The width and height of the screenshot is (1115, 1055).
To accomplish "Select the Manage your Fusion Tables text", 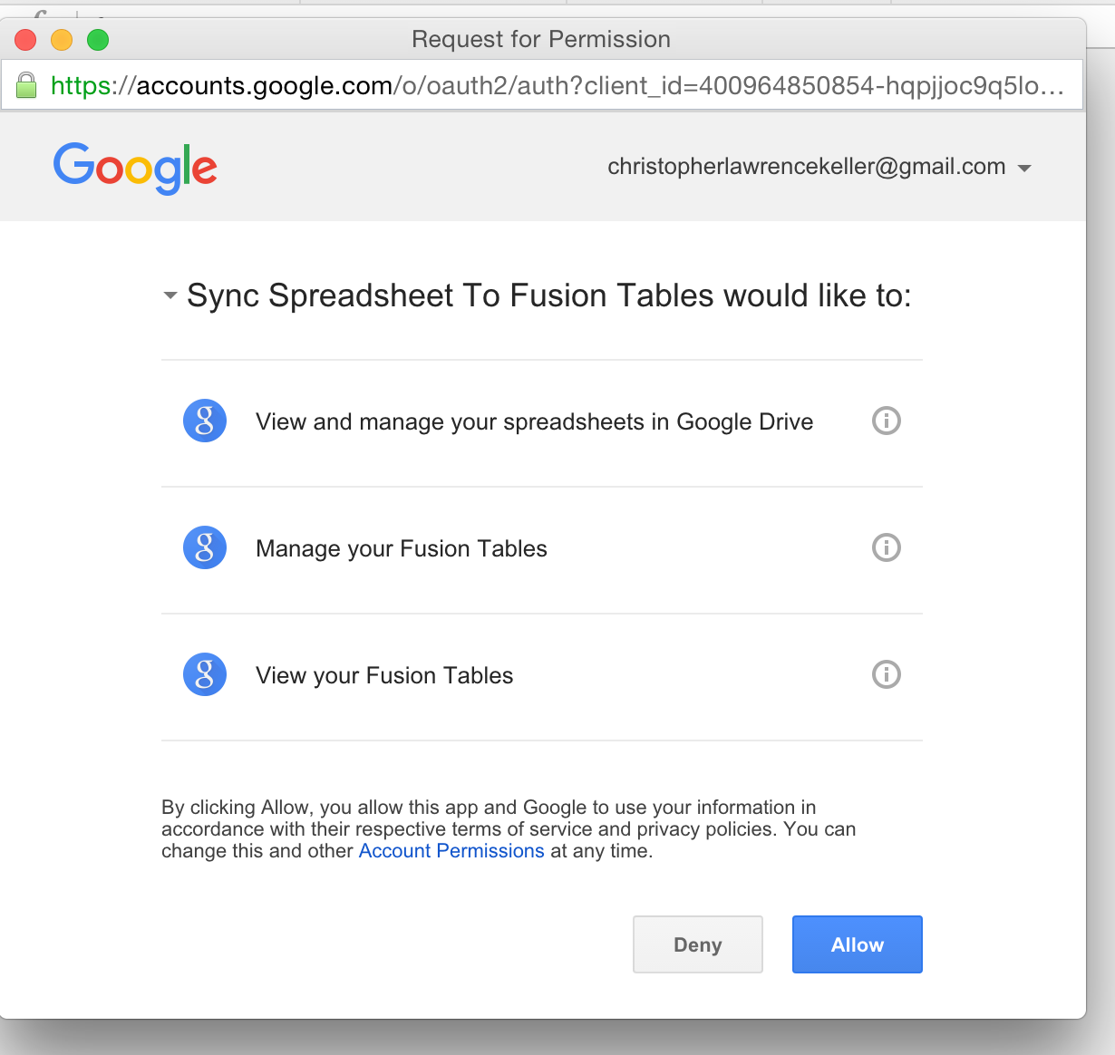I will [402, 548].
